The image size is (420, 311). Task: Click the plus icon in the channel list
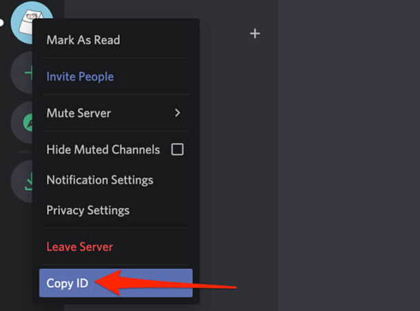coord(255,33)
